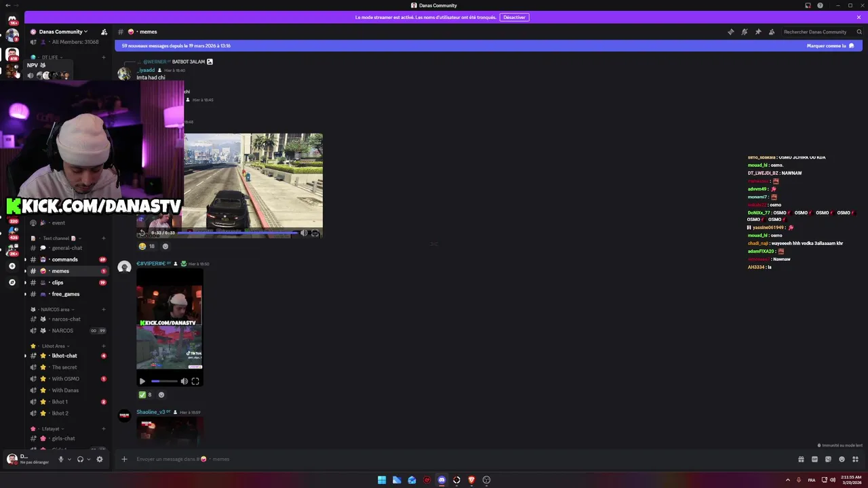Click the invite people icon beside server name
The width and height of the screenshot is (868, 488).
(x=104, y=32)
